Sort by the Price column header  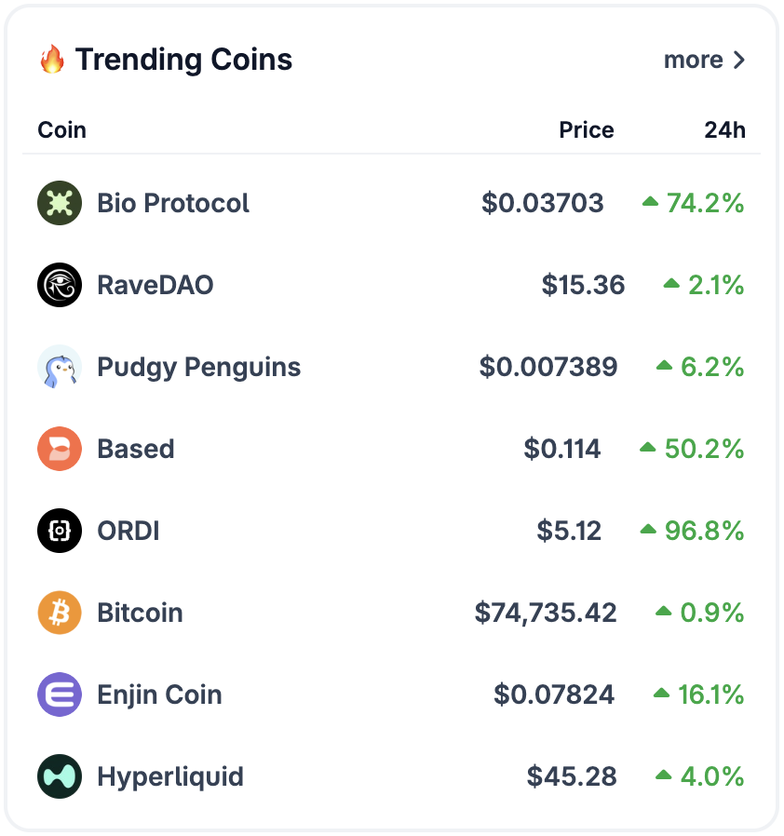pos(586,129)
